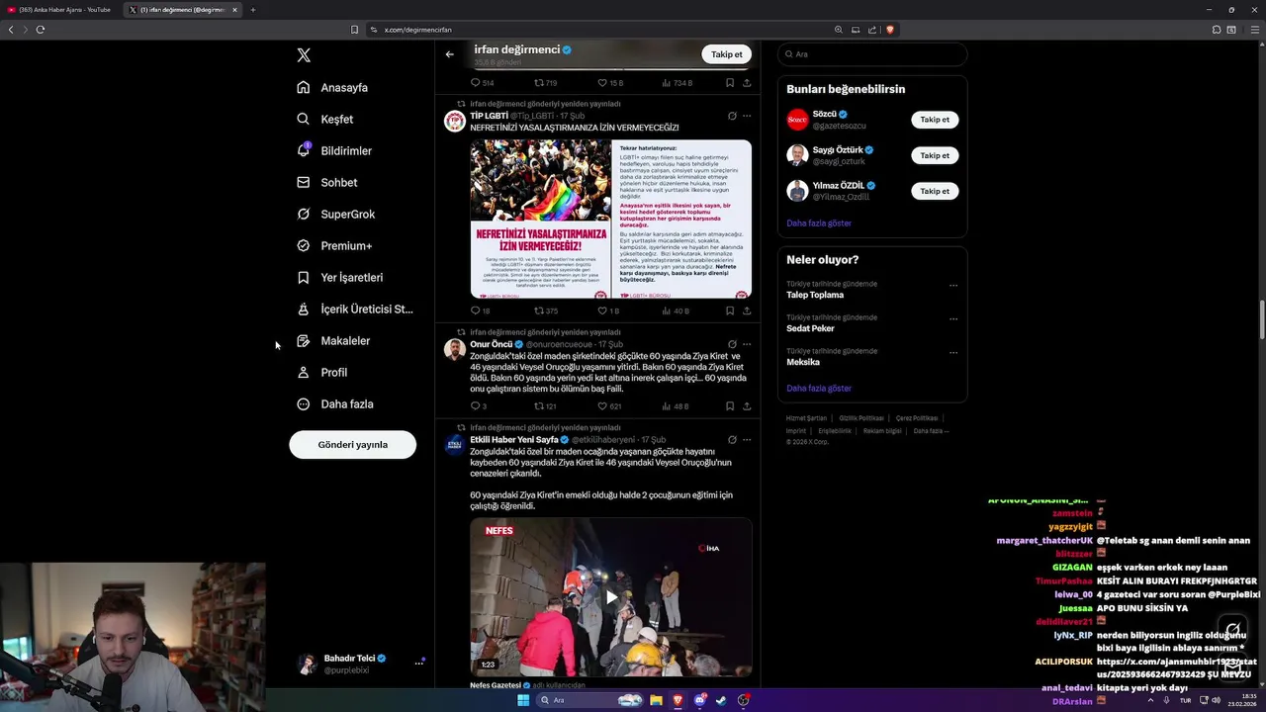Open more options on Etkili Haber post
1266x712 pixels.
[x=747, y=439]
